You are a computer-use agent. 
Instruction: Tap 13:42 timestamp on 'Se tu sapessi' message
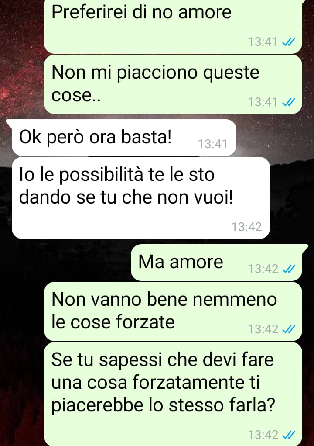[263, 435]
